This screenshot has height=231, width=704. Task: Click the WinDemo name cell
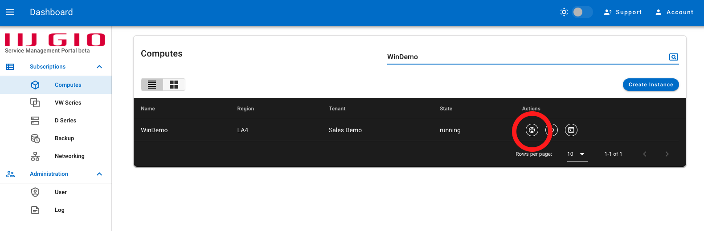coord(154,130)
